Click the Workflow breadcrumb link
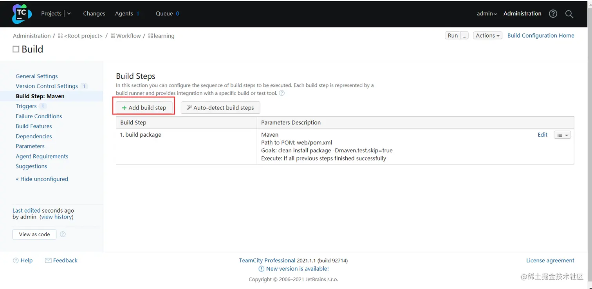The width and height of the screenshot is (592, 289). (x=128, y=36)
